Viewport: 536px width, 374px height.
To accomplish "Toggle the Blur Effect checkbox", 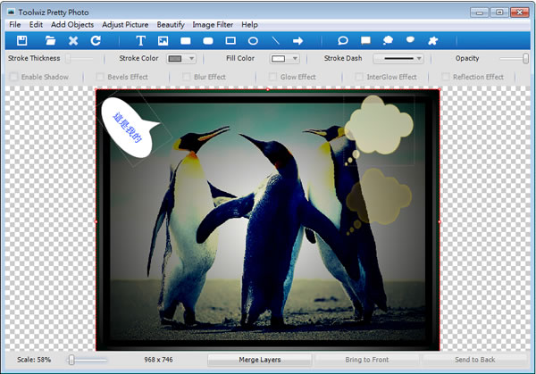I will (187, 78).
